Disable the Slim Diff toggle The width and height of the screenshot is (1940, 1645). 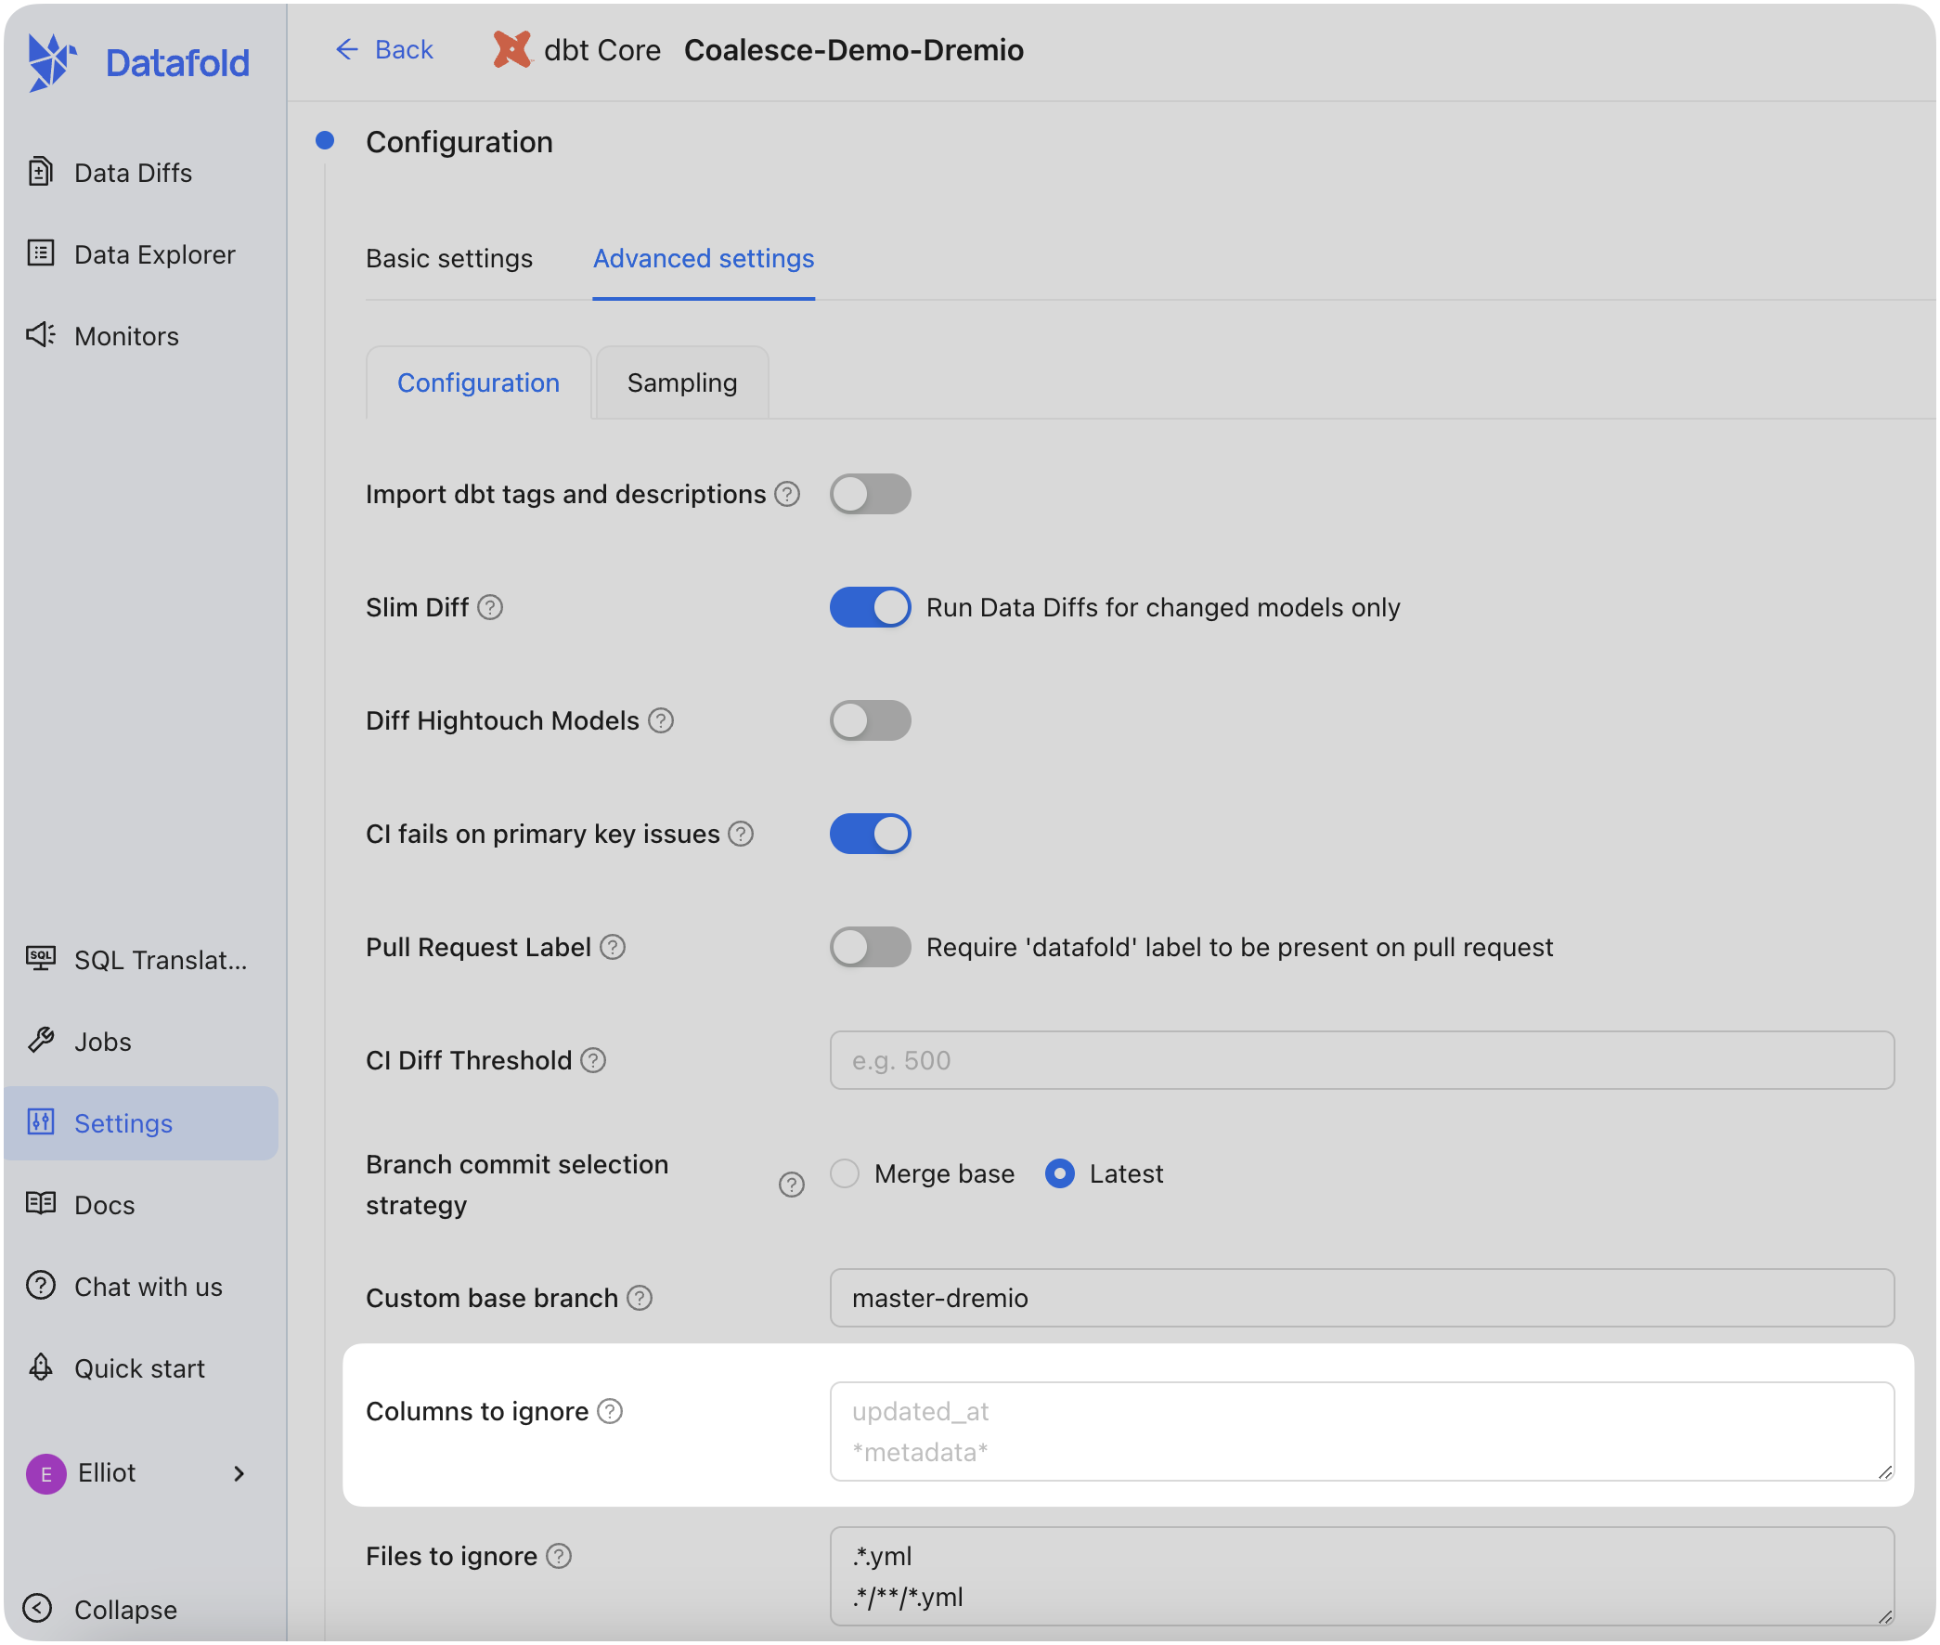871,608
